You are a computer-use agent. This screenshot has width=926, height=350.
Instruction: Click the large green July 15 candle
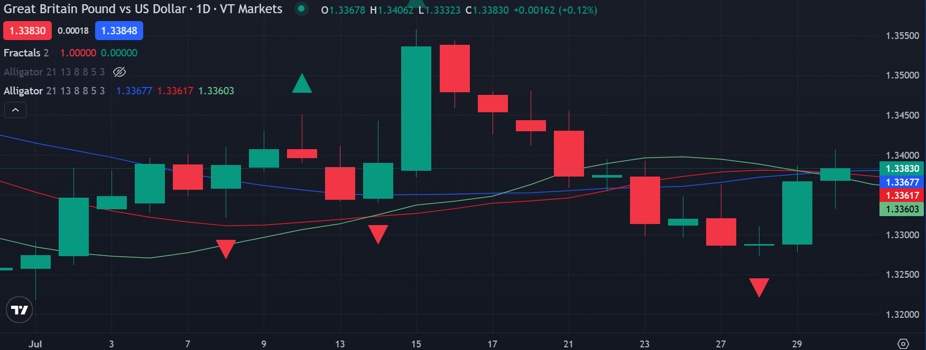(416, 109)
